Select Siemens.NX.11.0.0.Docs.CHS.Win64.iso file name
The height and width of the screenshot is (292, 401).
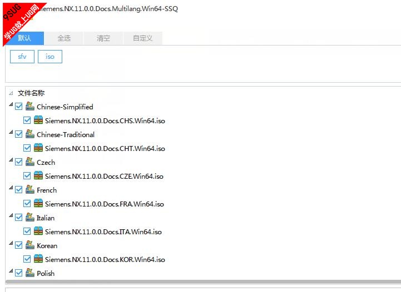coord(105,120)
